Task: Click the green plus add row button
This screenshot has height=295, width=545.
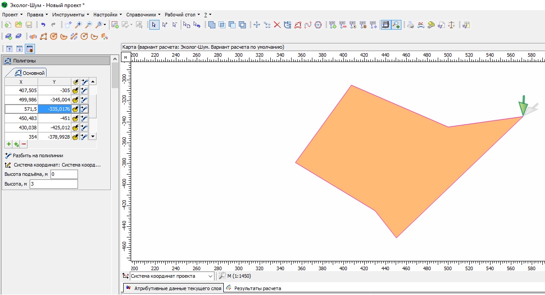Action: [x=9, y=144]
